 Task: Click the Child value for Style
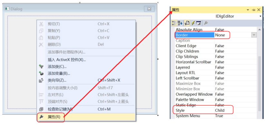(x=220, y=111)
